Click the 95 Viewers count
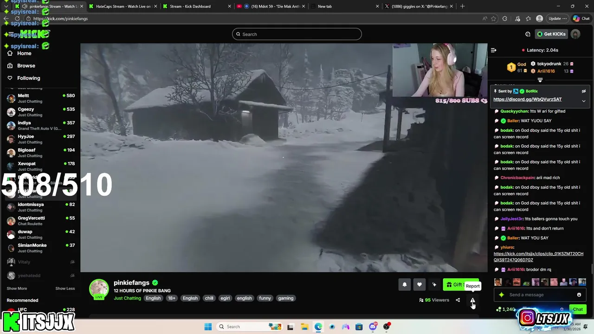This screenshot has width=594, height=334. (x=434, y=300)
